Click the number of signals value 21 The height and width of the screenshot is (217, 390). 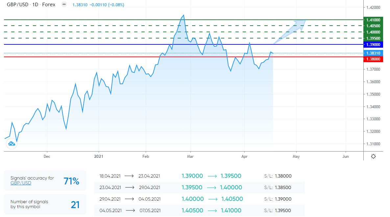(75, 205)
